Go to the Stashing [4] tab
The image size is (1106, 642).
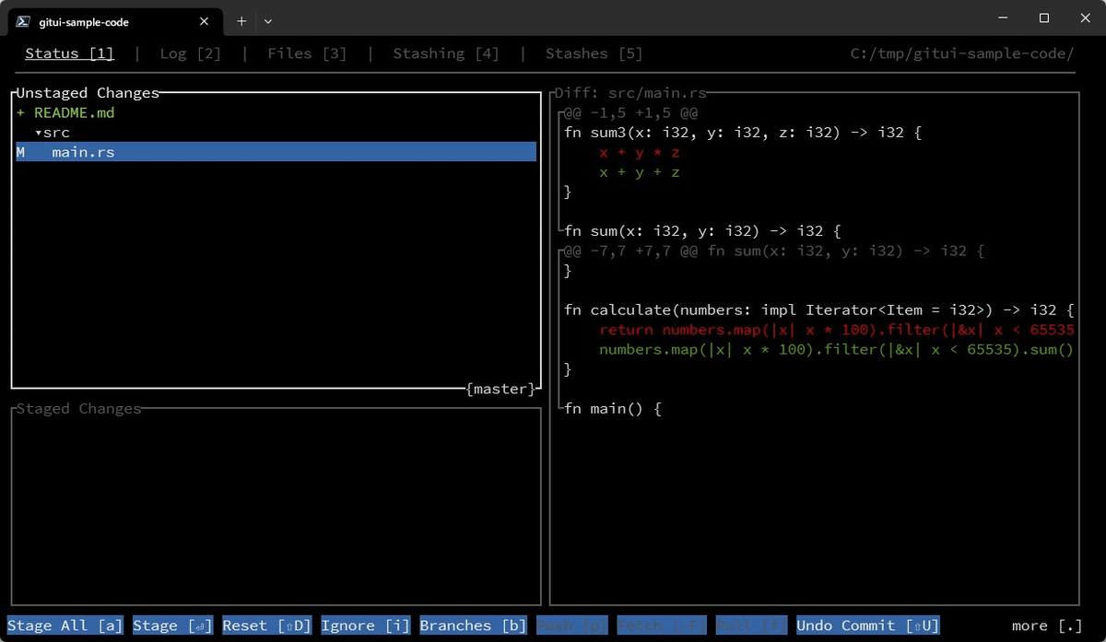coord(446,53)
